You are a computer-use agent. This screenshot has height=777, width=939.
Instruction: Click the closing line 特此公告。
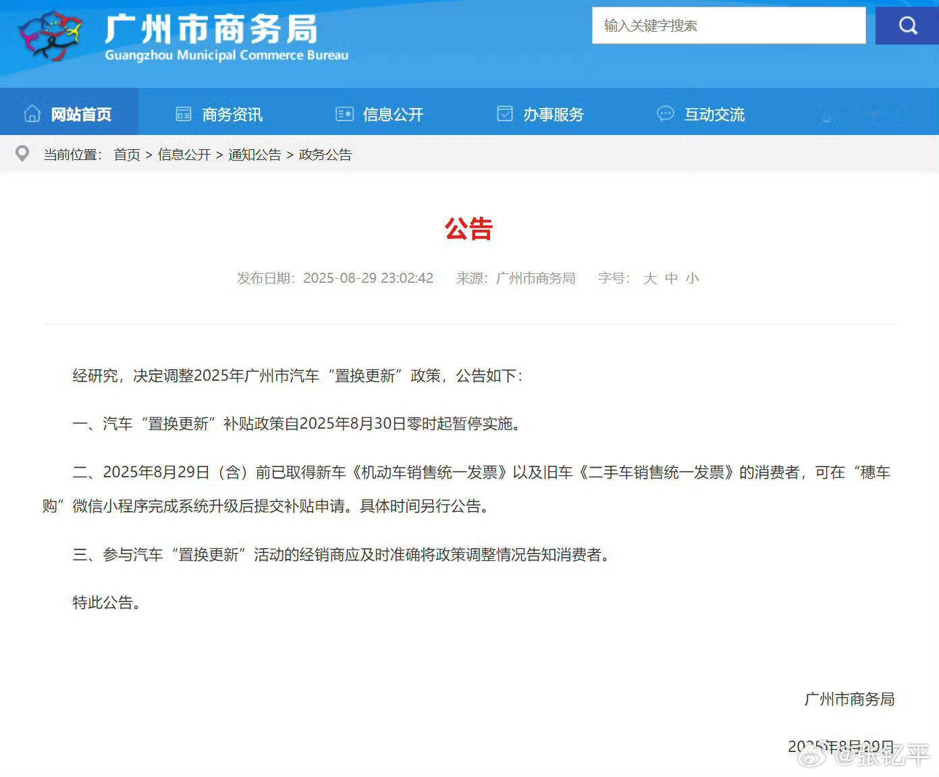107,603
